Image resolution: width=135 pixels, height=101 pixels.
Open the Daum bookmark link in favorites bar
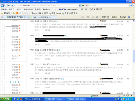(39, 13)
